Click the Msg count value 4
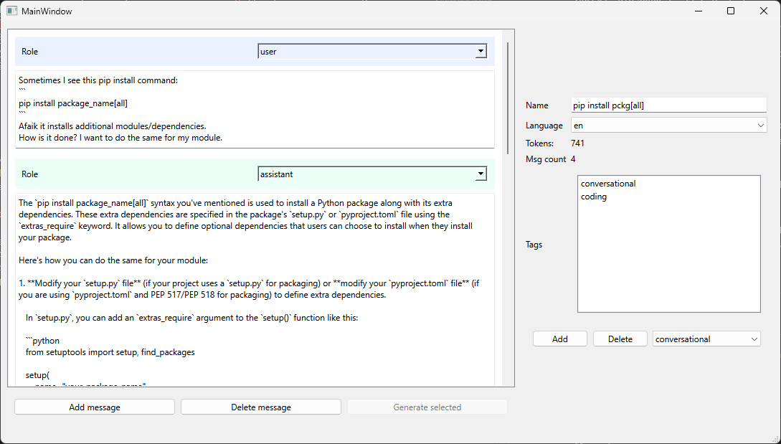The image size is (781, 444). click(x=573, y=159)
